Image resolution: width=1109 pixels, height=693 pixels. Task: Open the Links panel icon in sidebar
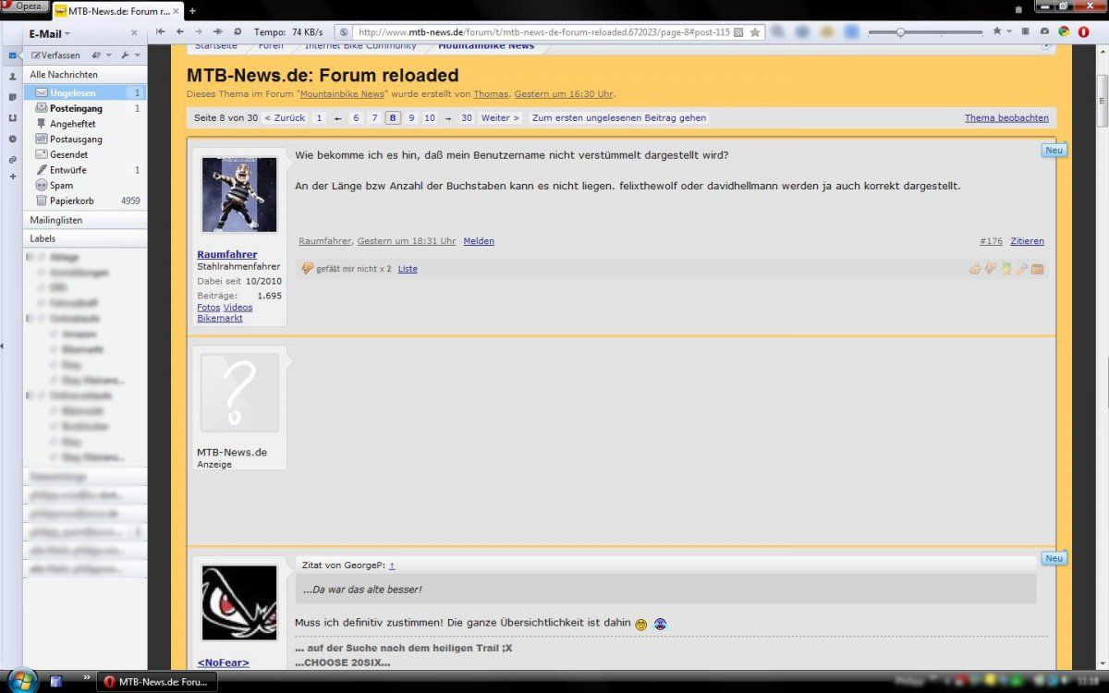(12, 160)
